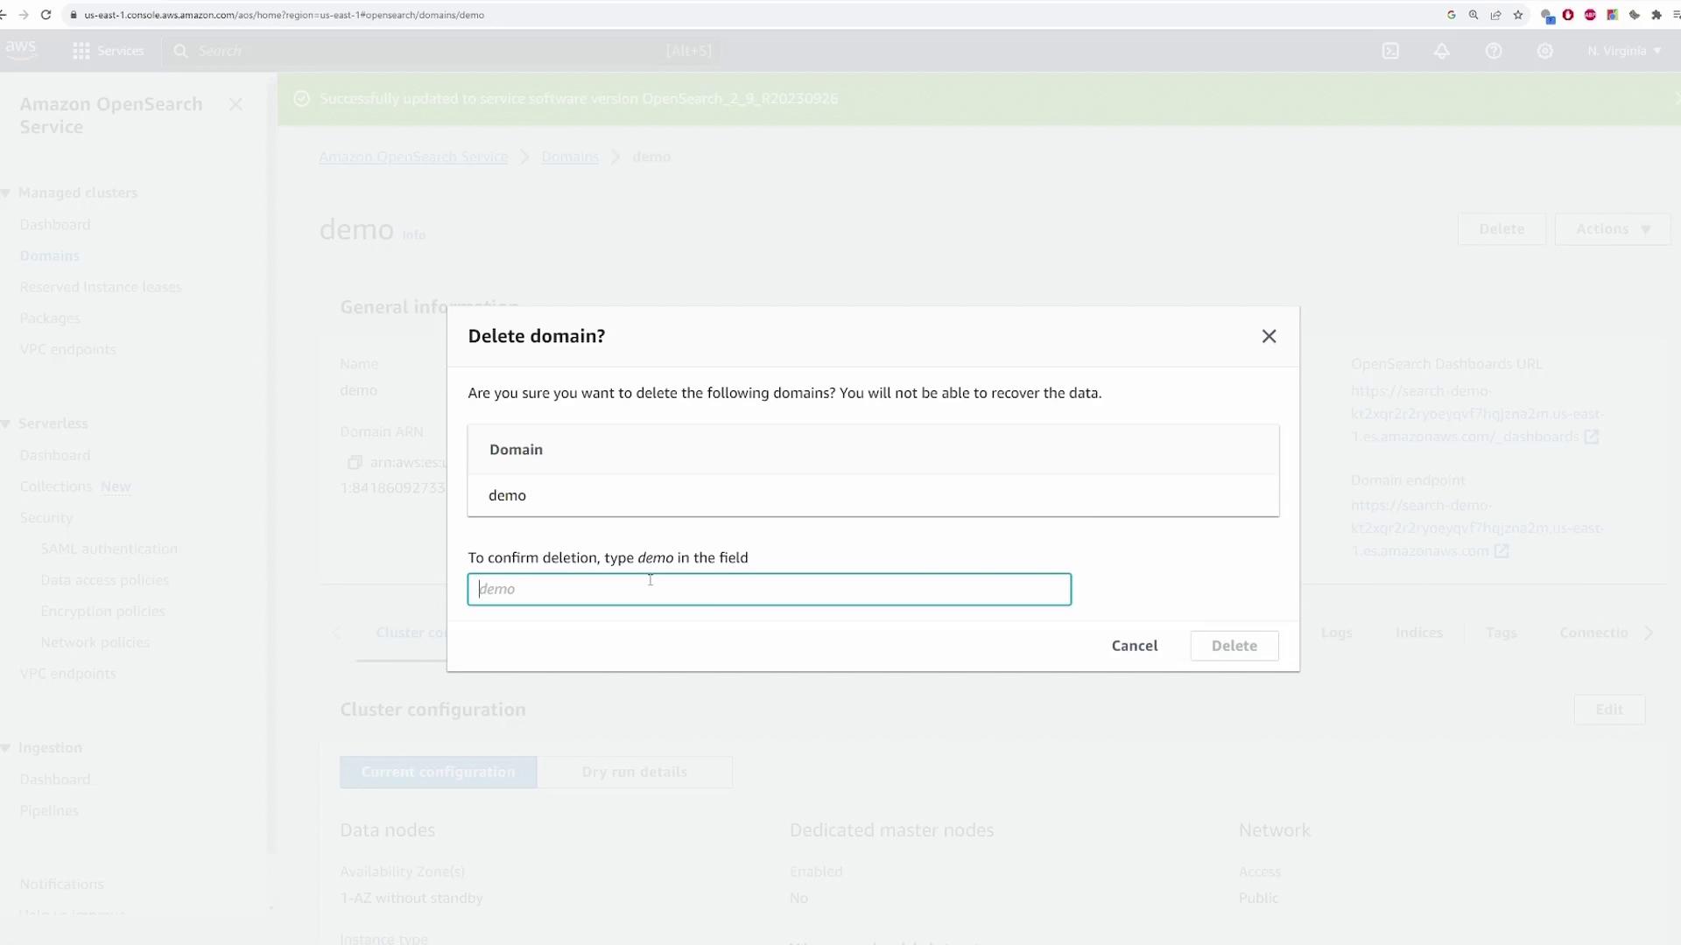
Task: Close the Delete domain dialog
Action: (x=1269, y=336)
